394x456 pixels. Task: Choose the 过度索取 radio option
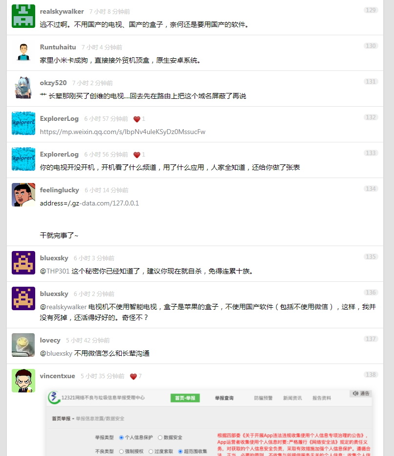click(x=151, y=451)
